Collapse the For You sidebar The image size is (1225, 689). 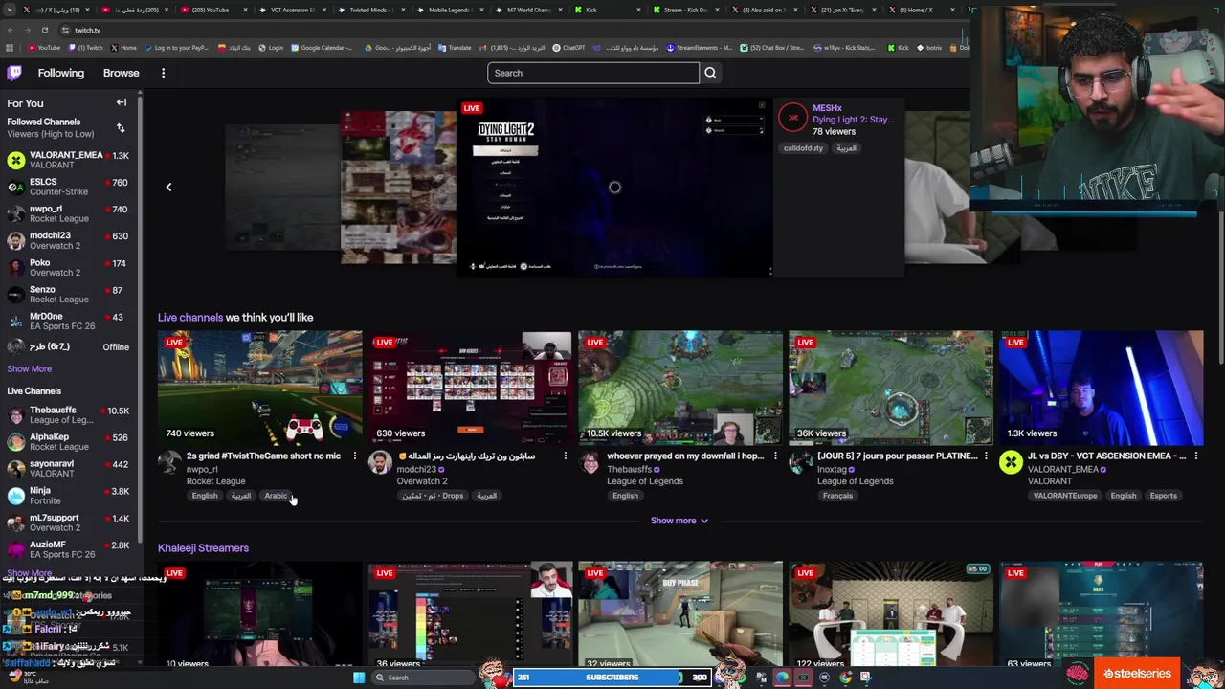pos(122,102)
